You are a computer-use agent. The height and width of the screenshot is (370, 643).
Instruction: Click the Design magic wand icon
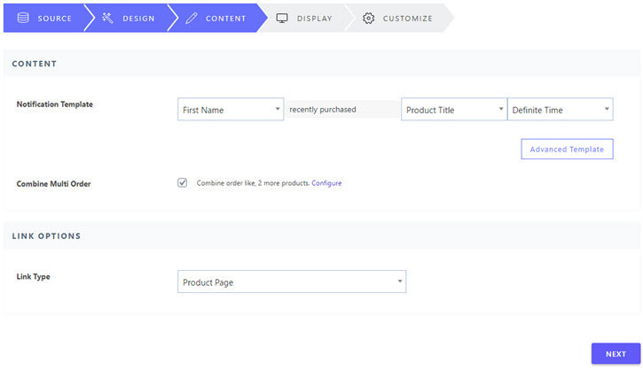tap(107, 18)
